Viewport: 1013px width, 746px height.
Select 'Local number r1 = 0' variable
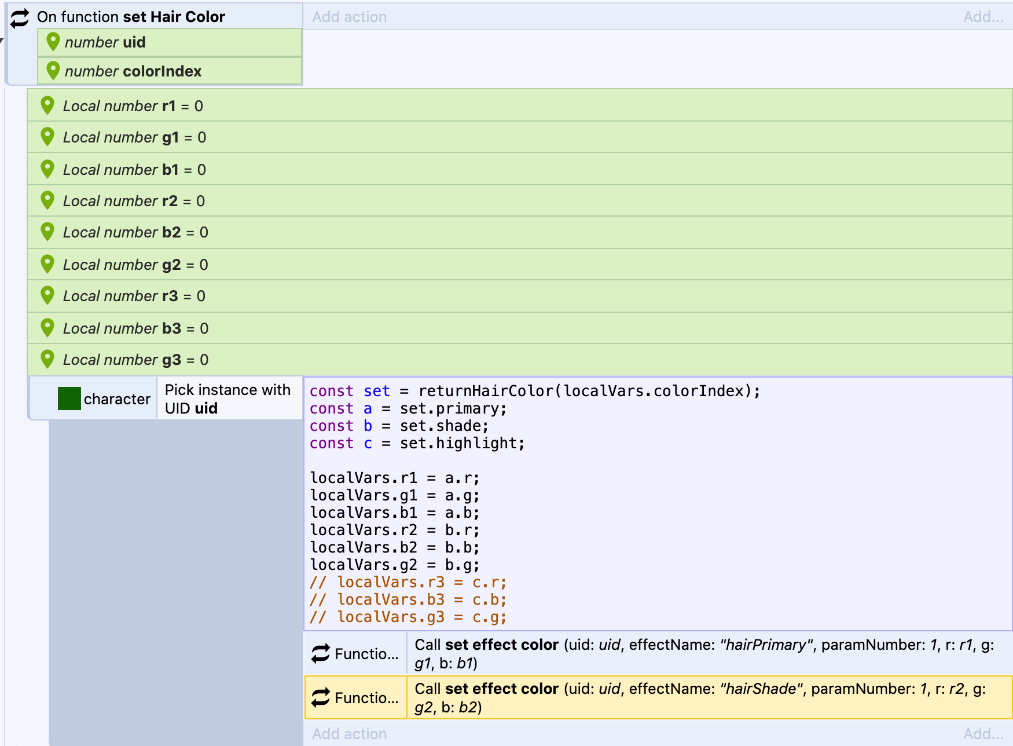coord(520,105)
